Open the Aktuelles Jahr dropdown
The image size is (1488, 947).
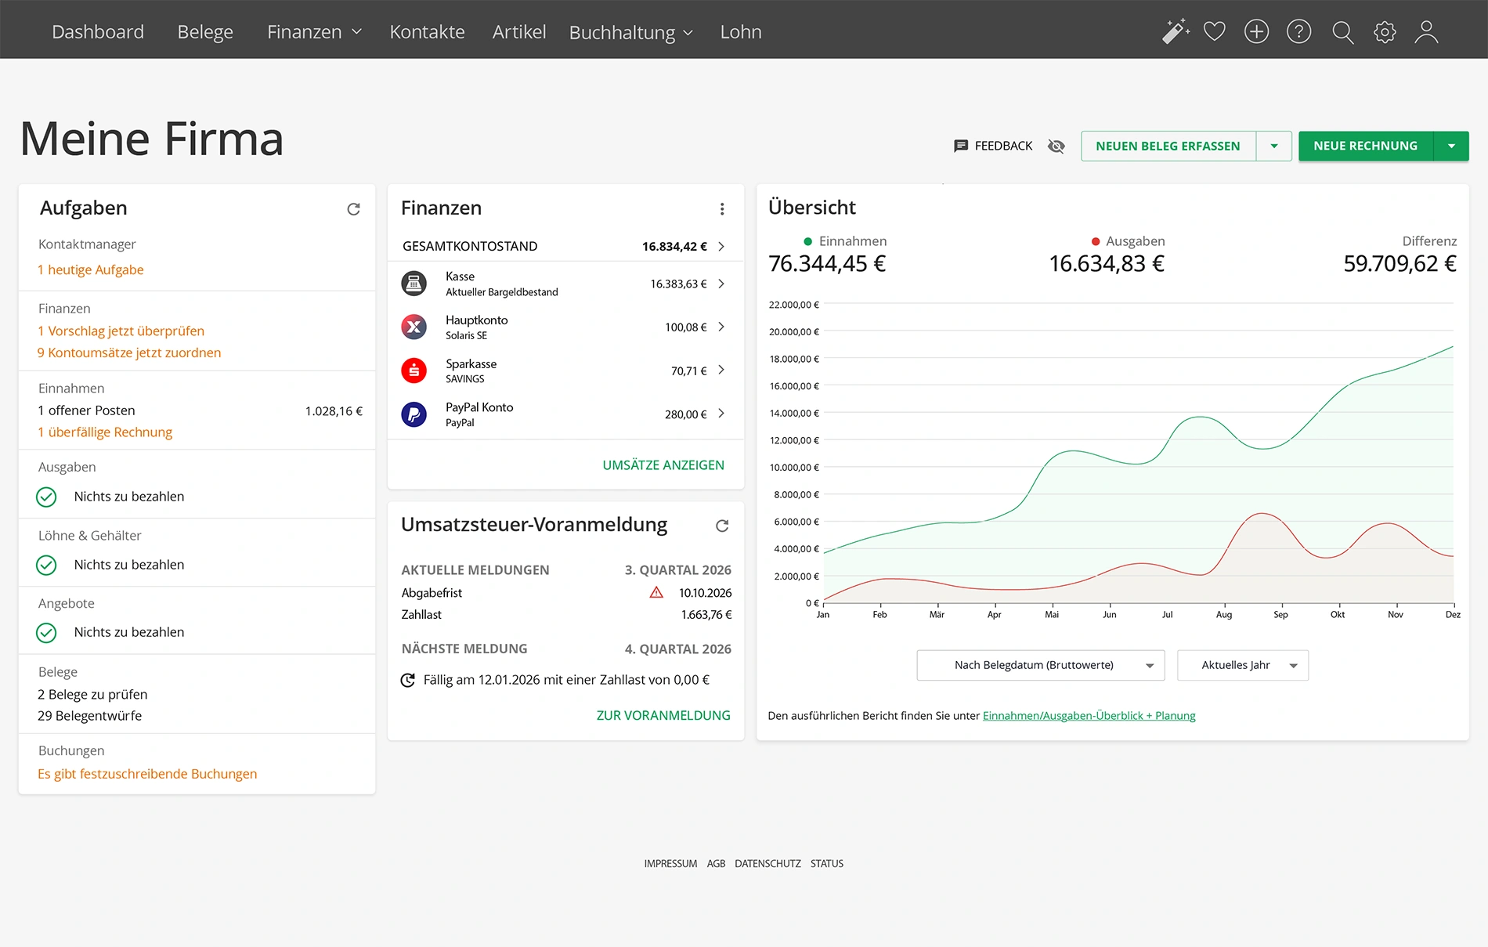(x=1242, y=665)
